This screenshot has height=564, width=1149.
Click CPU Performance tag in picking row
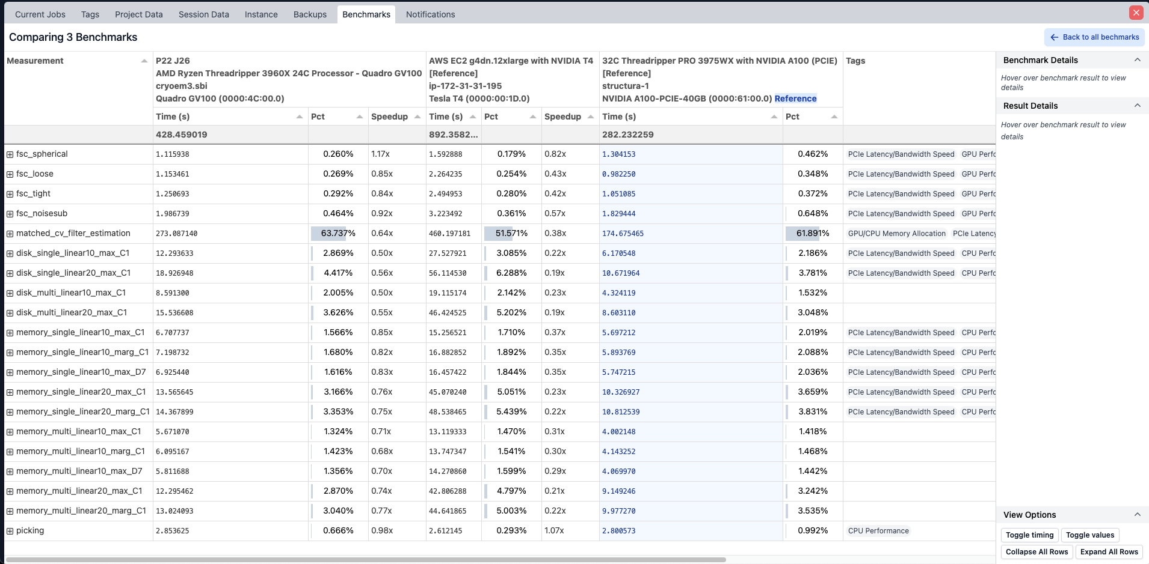pyautogui.click(x=878, y=531)
